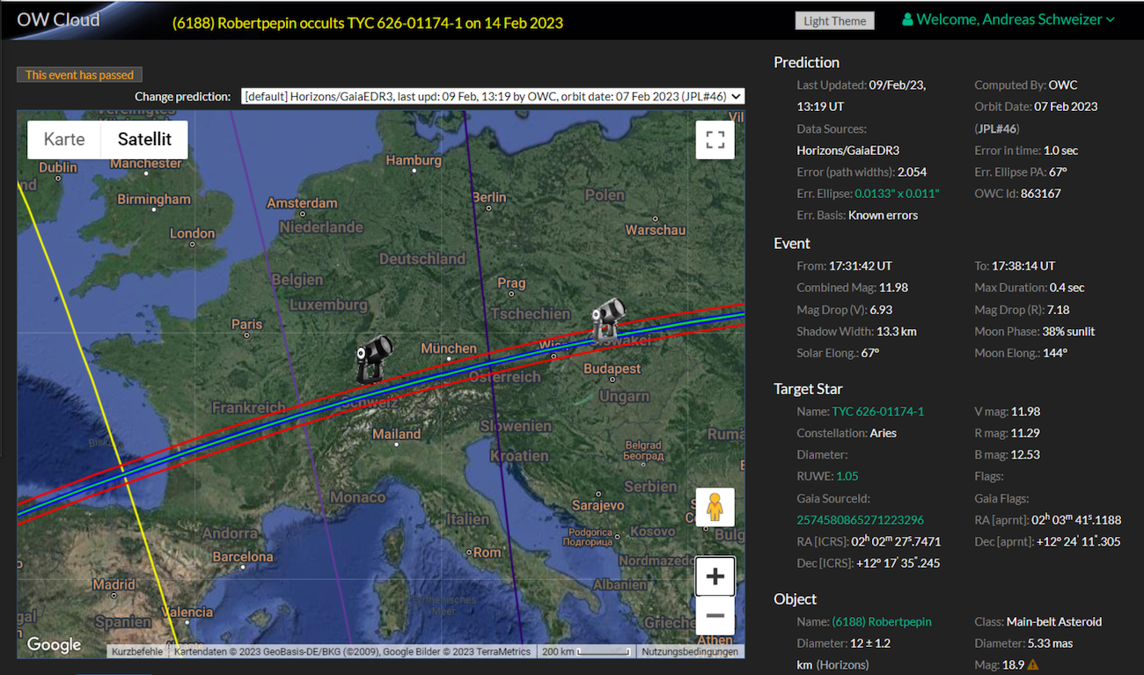Click the Gaia SourceId 2574580865271223296 link

coord(860,520)
